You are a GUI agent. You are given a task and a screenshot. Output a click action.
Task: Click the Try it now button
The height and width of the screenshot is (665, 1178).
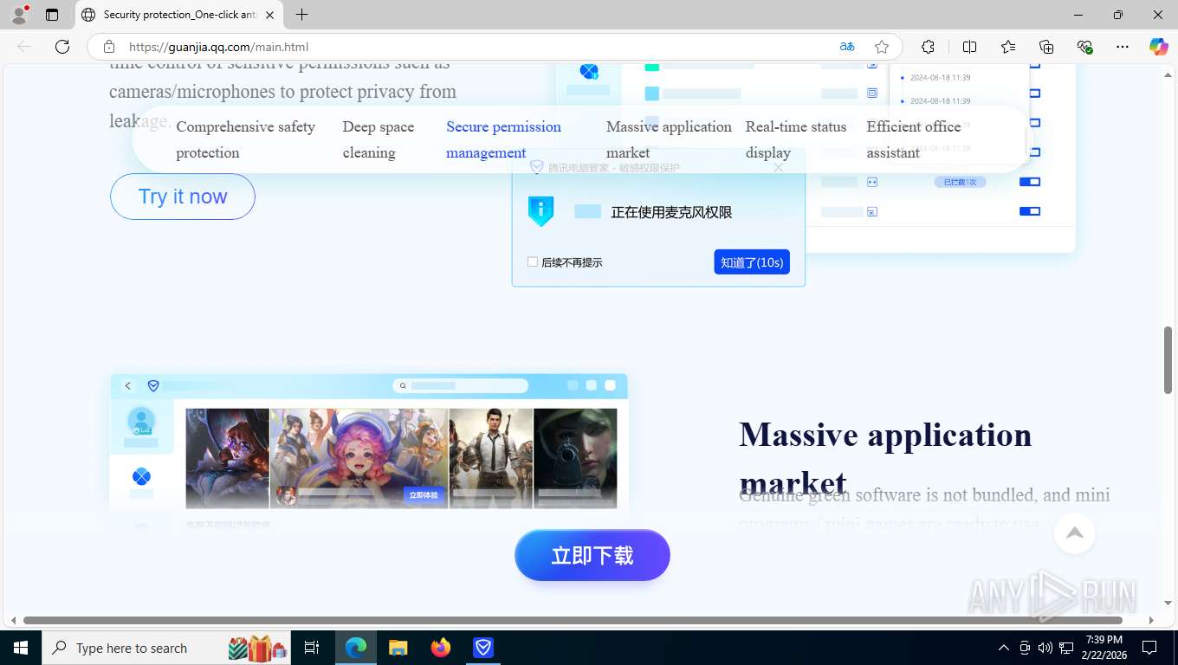click(183, 197)
